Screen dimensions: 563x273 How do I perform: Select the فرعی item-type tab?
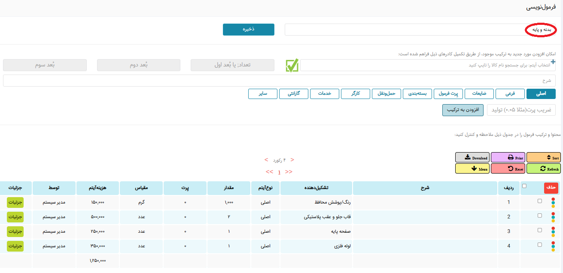coord(510,94)
